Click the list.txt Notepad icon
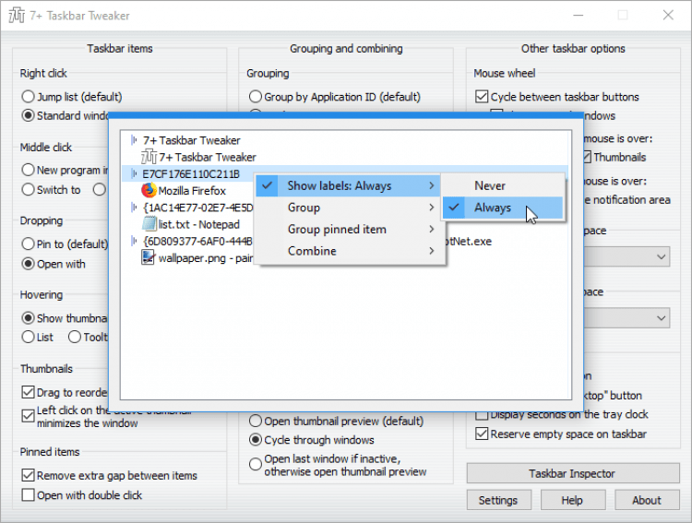The image size is (692, 523). point(149,224)
